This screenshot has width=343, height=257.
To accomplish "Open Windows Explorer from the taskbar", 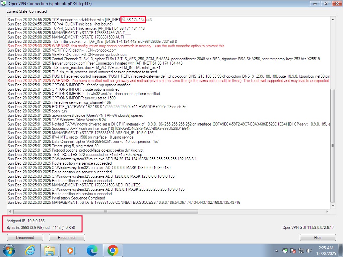I will (50, 250).
